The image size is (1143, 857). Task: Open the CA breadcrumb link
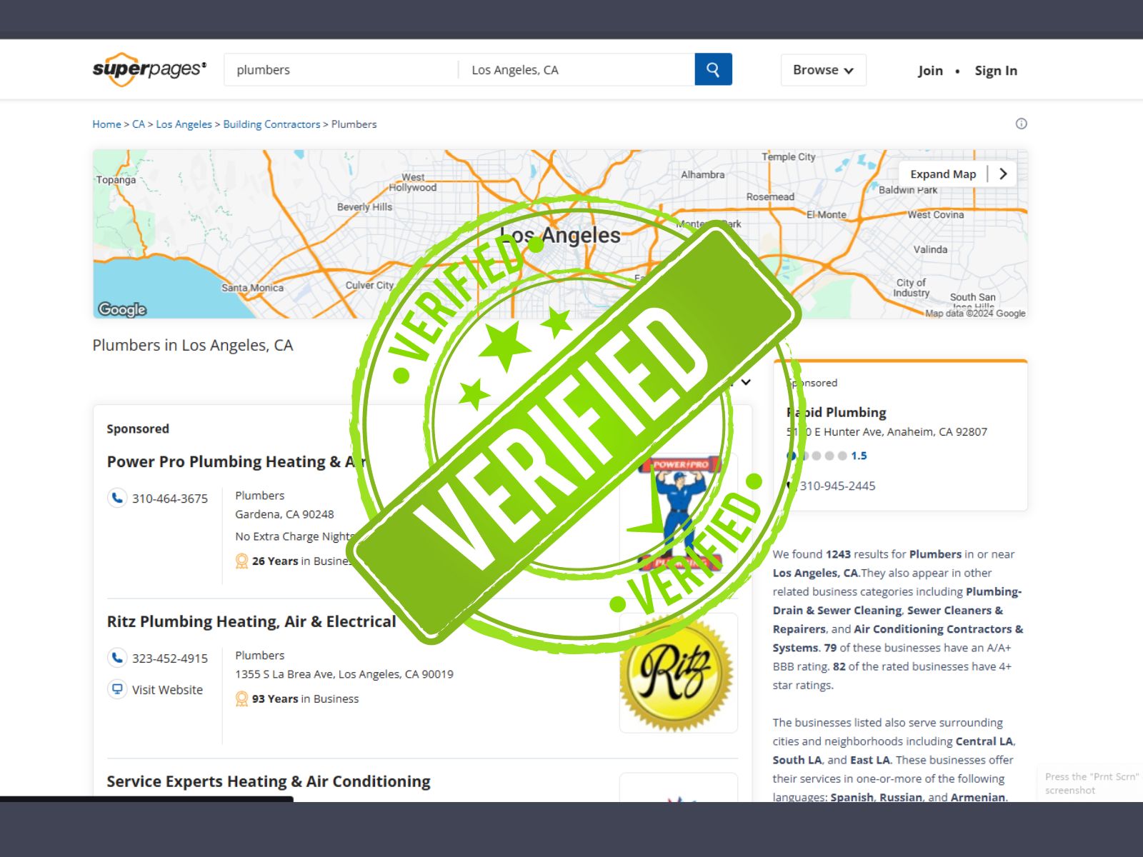[x=139, y=124]
